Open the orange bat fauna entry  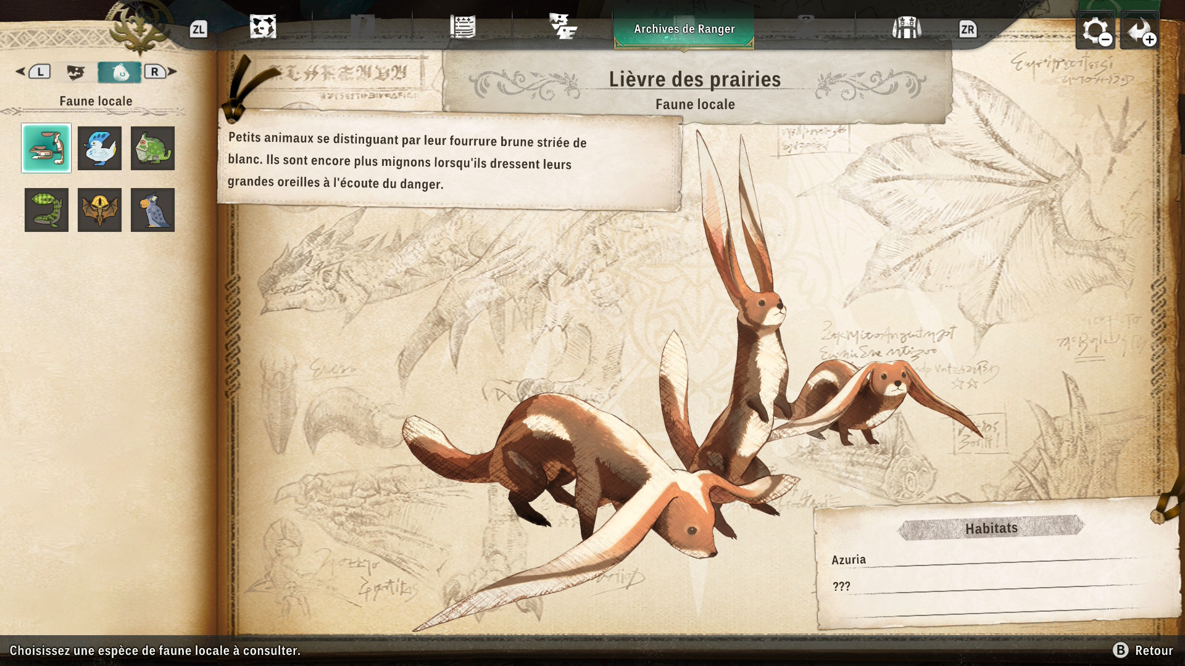point(99,210)
